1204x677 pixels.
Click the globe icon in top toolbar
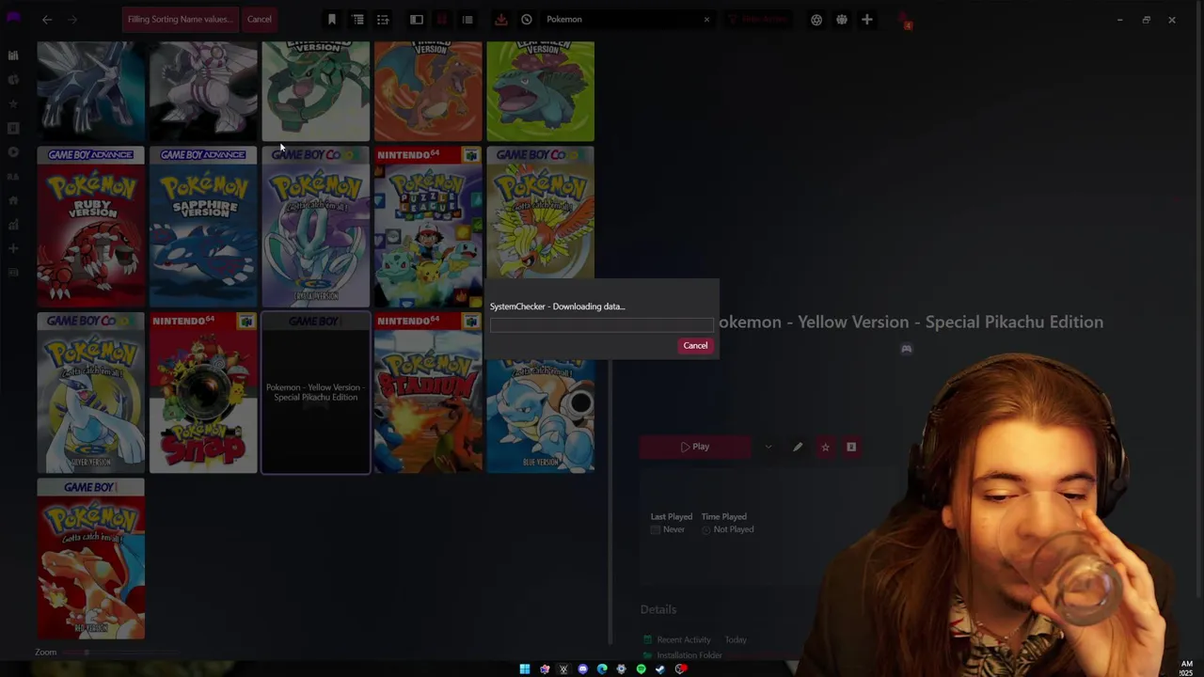[842, 19]
